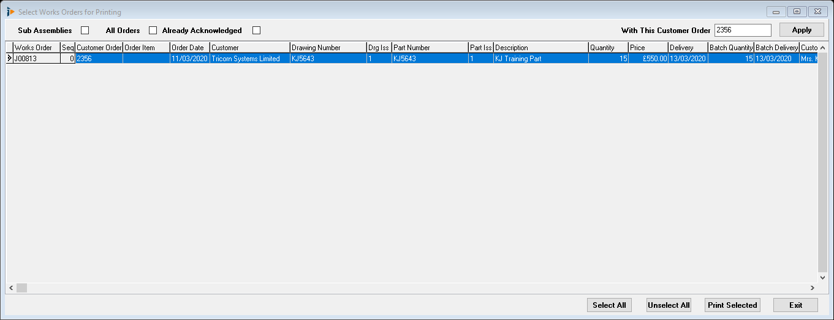Toggle the Already Acknowledged checkbox

[x=257, y=31]
